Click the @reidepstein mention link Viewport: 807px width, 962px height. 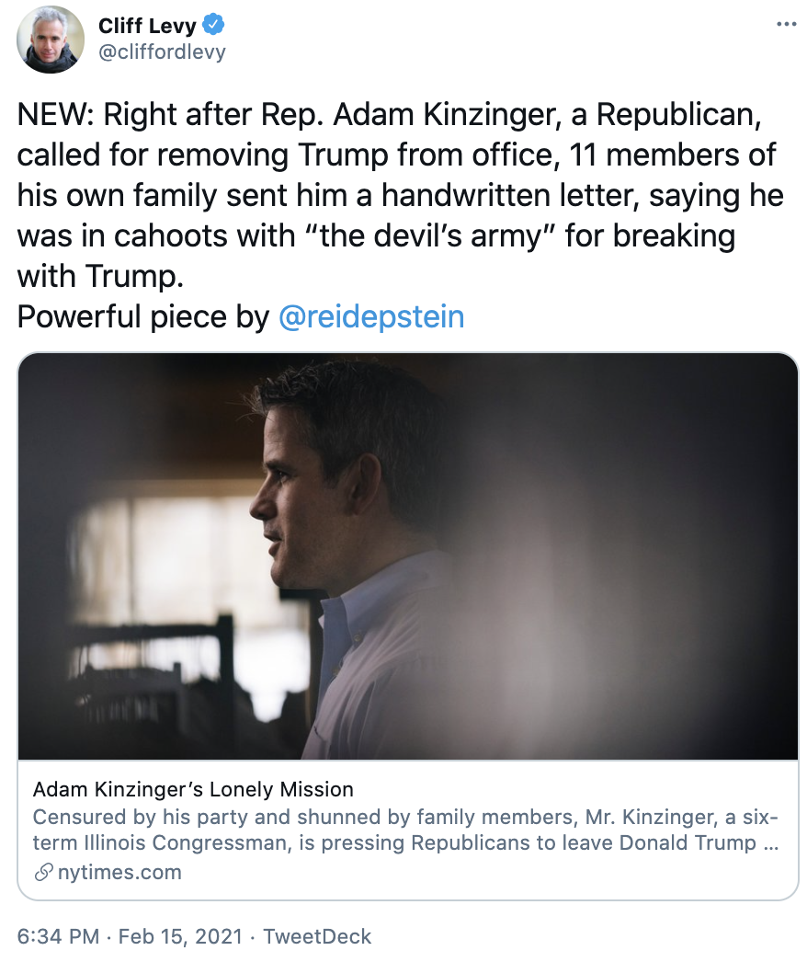[370, 316]
